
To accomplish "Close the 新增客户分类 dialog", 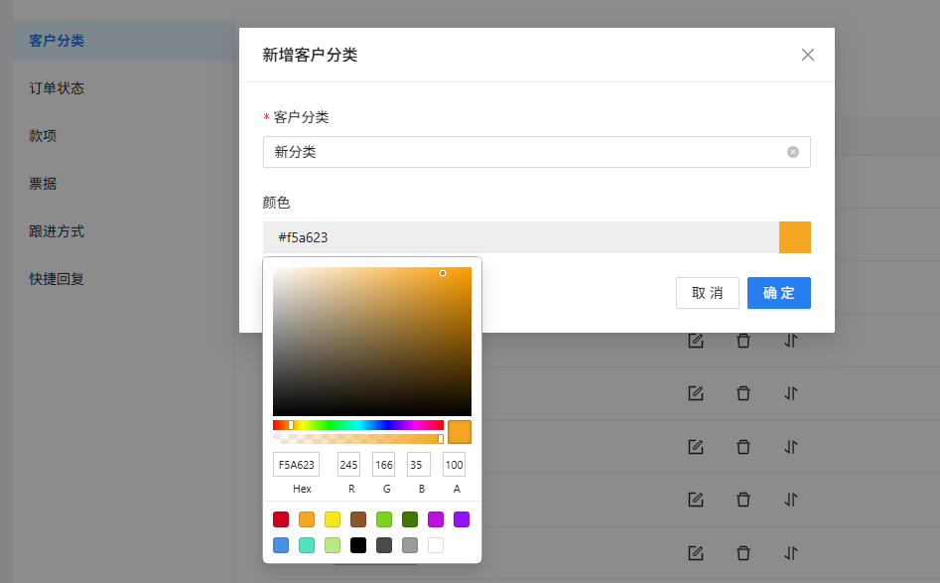I will click(x=808, y=55).
